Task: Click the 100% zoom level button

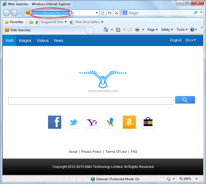Action: (x=185, y=179)
